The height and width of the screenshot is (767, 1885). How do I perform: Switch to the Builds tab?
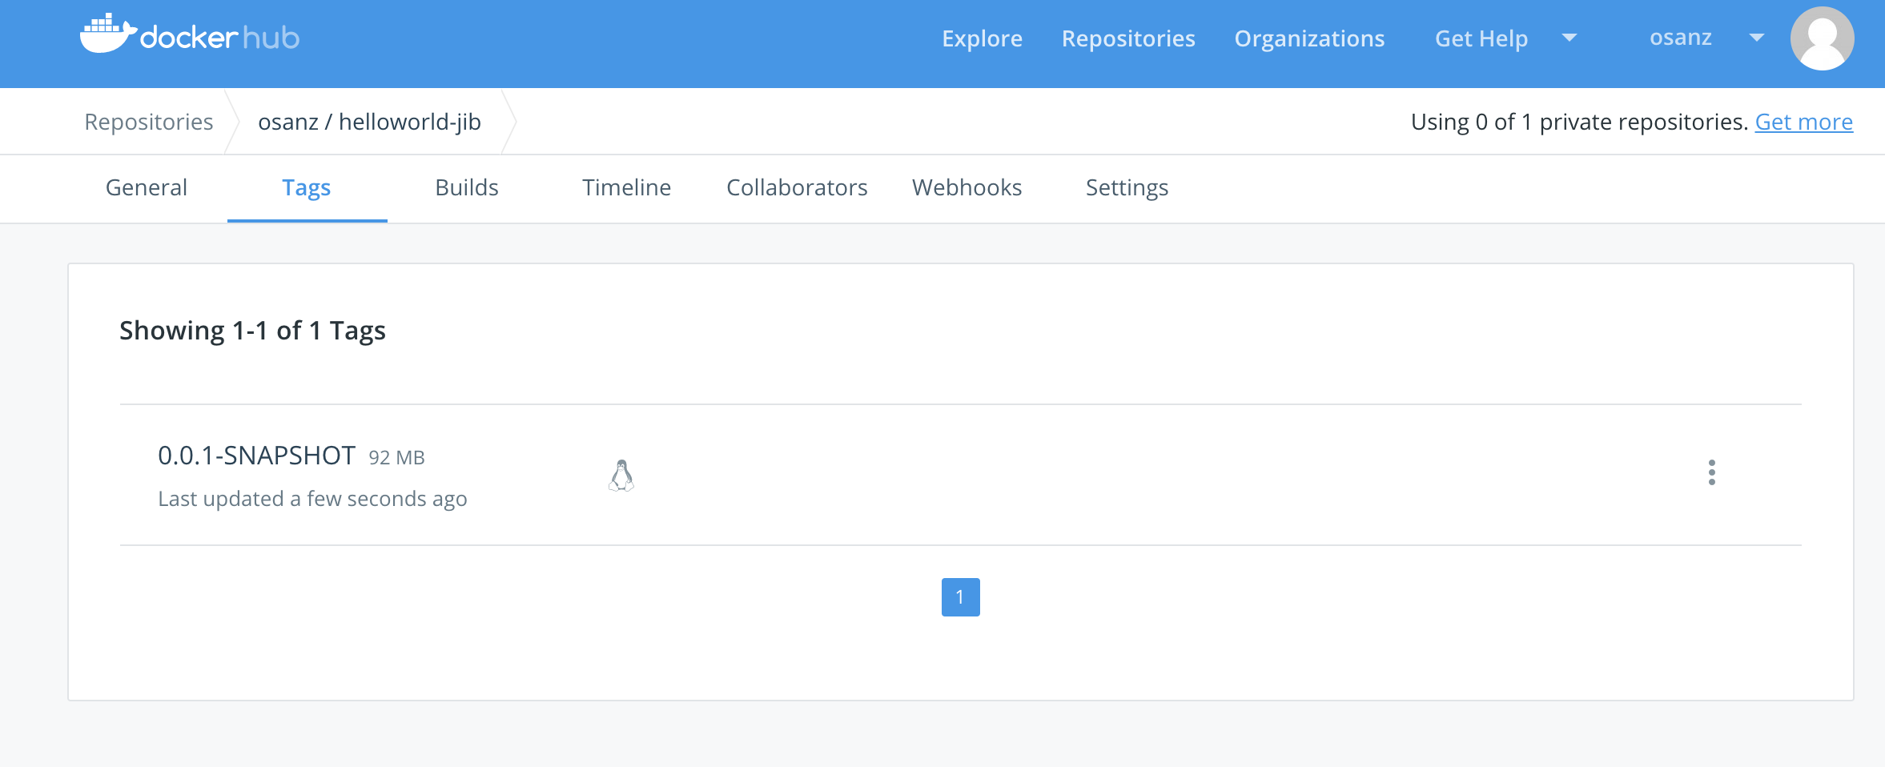(467, 187)
